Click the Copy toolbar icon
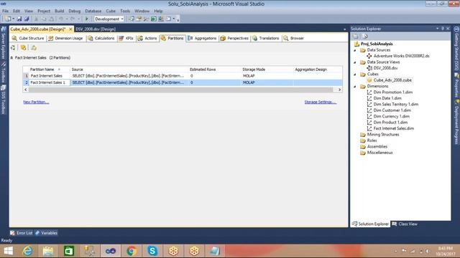The height and width of the screenshot is (258, 460). (44, 19)
